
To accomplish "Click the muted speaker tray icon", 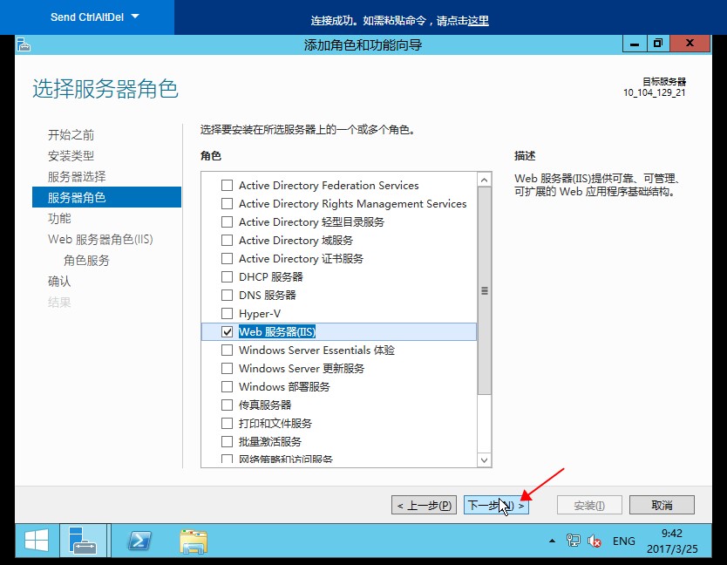I will pos(595,541).
